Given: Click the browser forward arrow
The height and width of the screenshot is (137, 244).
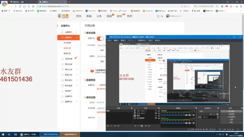Looking at the screenshot, I should point(16,6).
